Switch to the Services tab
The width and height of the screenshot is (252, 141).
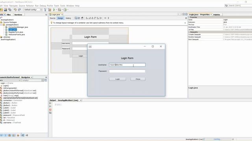pos(18,14)
